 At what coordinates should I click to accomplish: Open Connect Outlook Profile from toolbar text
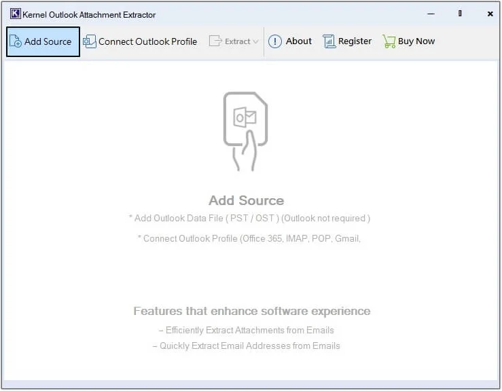pyautogui.click(x=147, y=41)
